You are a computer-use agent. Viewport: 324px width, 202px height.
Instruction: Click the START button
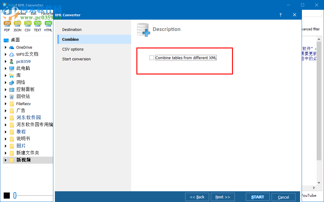(257, 197)
